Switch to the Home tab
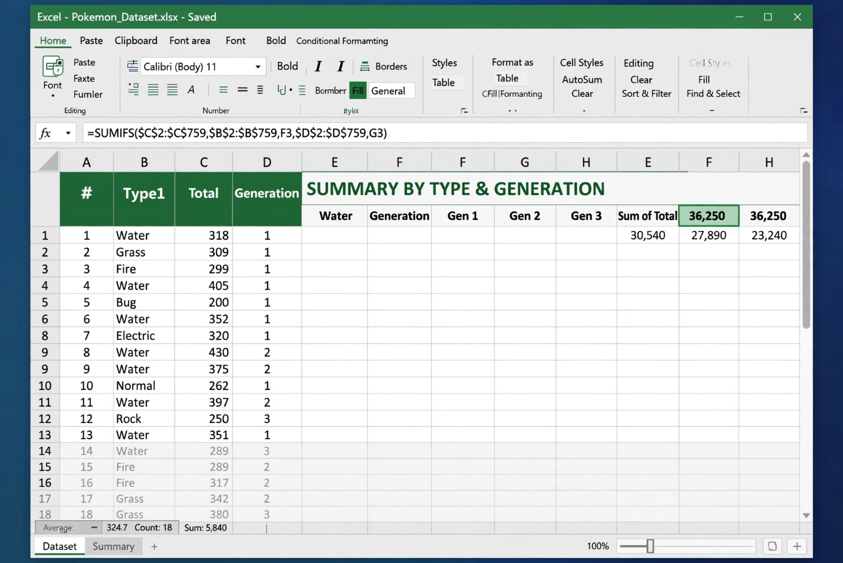 53,41
